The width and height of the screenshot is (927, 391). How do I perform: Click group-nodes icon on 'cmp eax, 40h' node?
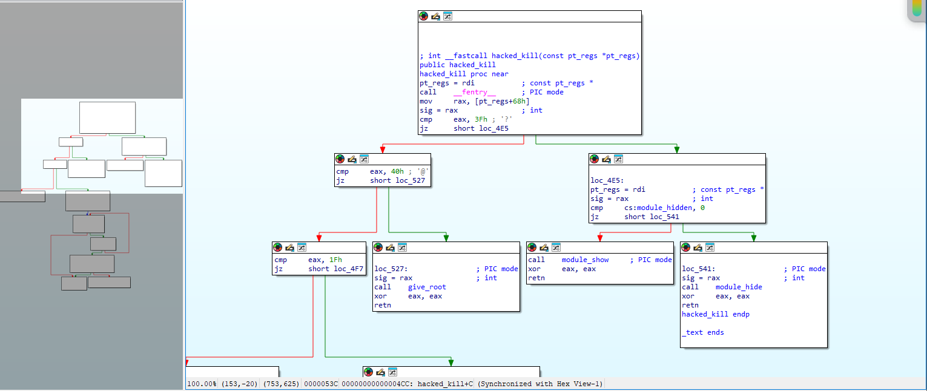(x=364, y=159)
